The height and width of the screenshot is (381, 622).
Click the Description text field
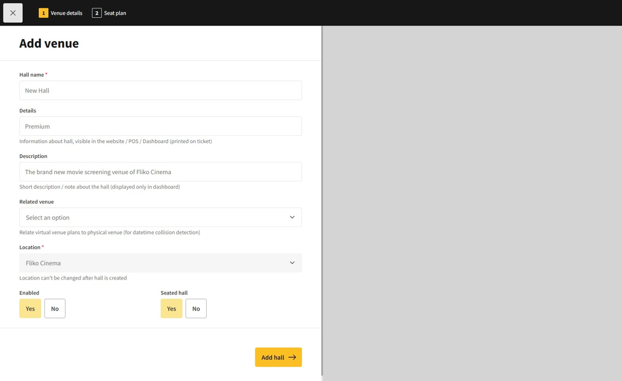[x=160, y=172]
